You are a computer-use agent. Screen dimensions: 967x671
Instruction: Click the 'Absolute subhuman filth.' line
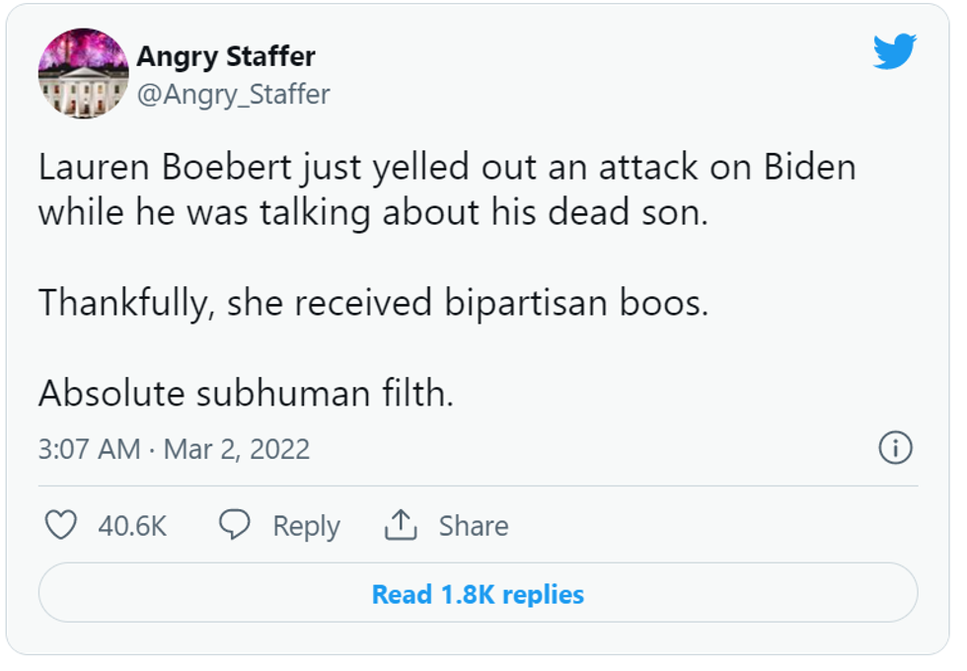point(246,393)
